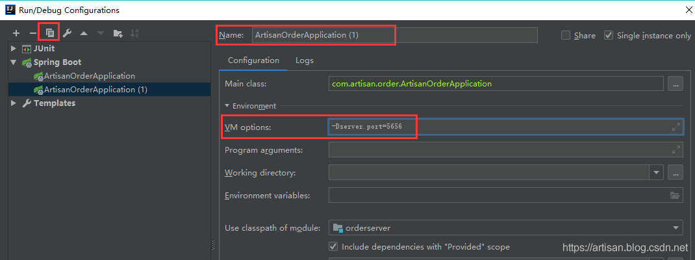Click the Add New Configuration plus icon

pyautogui.click(x=16, y=33)
